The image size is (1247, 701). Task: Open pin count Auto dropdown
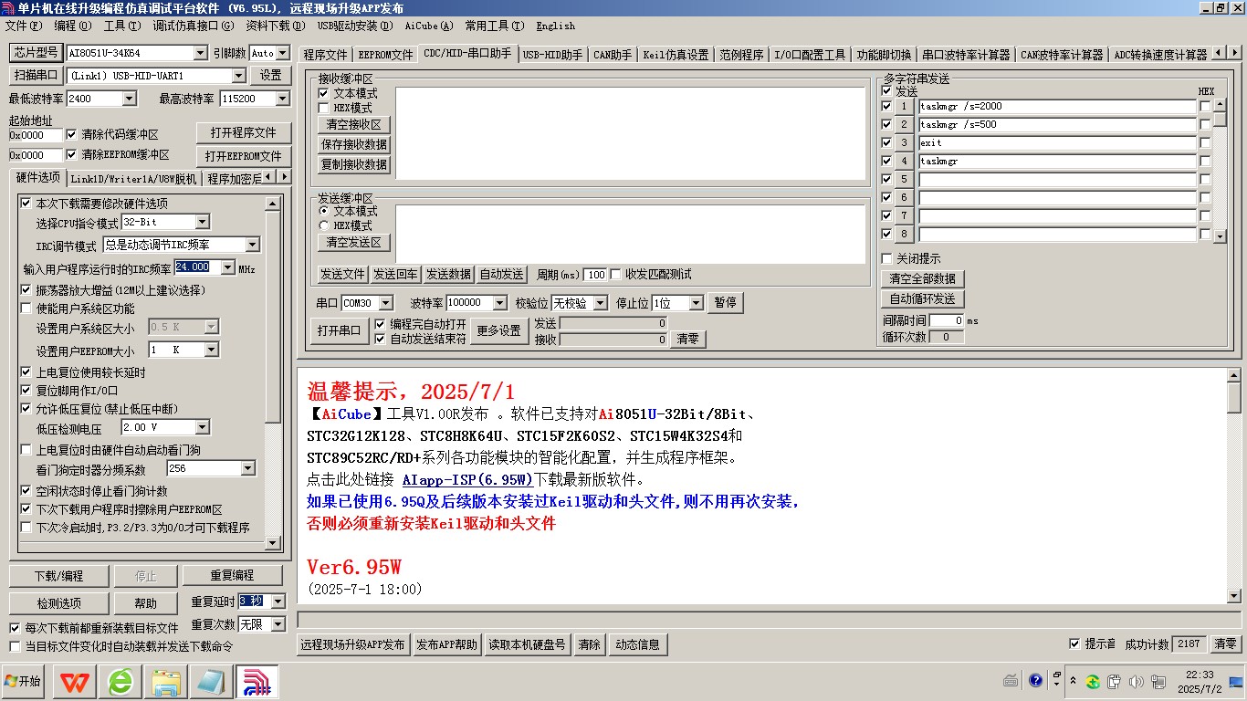(x=282, y=53)
